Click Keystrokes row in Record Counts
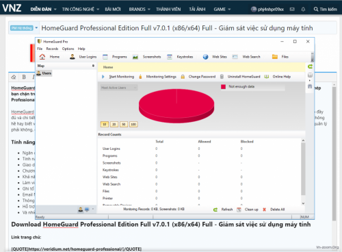This screenshot has height=252, width=342. (200, 170)
